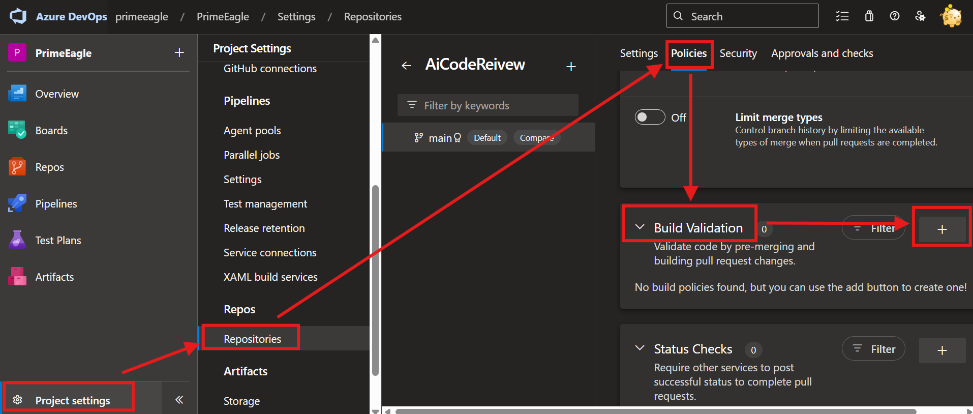Toggle the Limit merge types switch
This screenshot has width=973, height=414.
pyautogui.click(x=650, y=117)
